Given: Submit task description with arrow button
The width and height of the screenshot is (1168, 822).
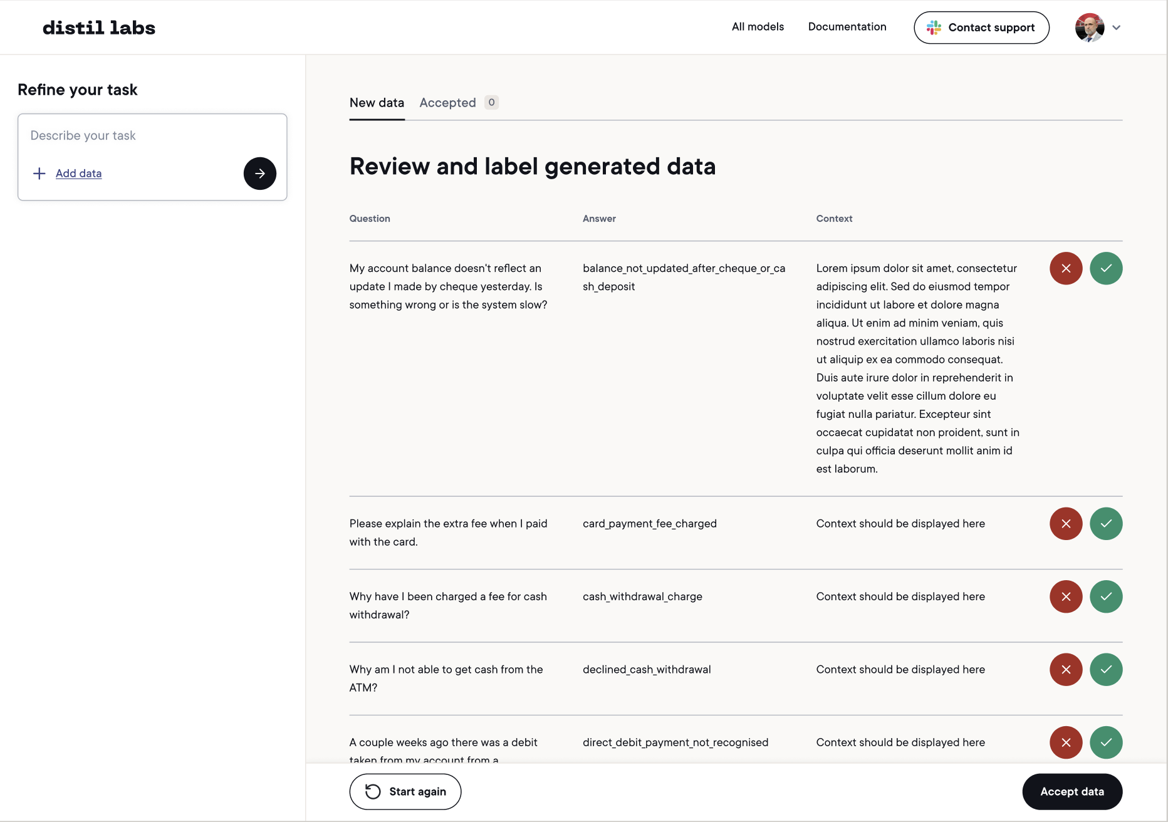Looking at the screenshot, I should (x=259, y=174).
